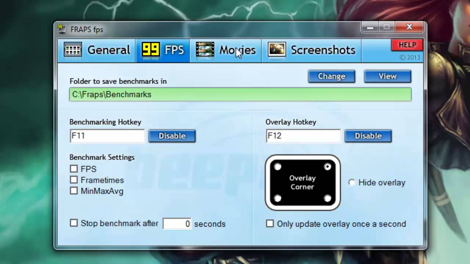Minimize the FRAPS window
The width and height of the screenshot is (470, 264).
370,27
